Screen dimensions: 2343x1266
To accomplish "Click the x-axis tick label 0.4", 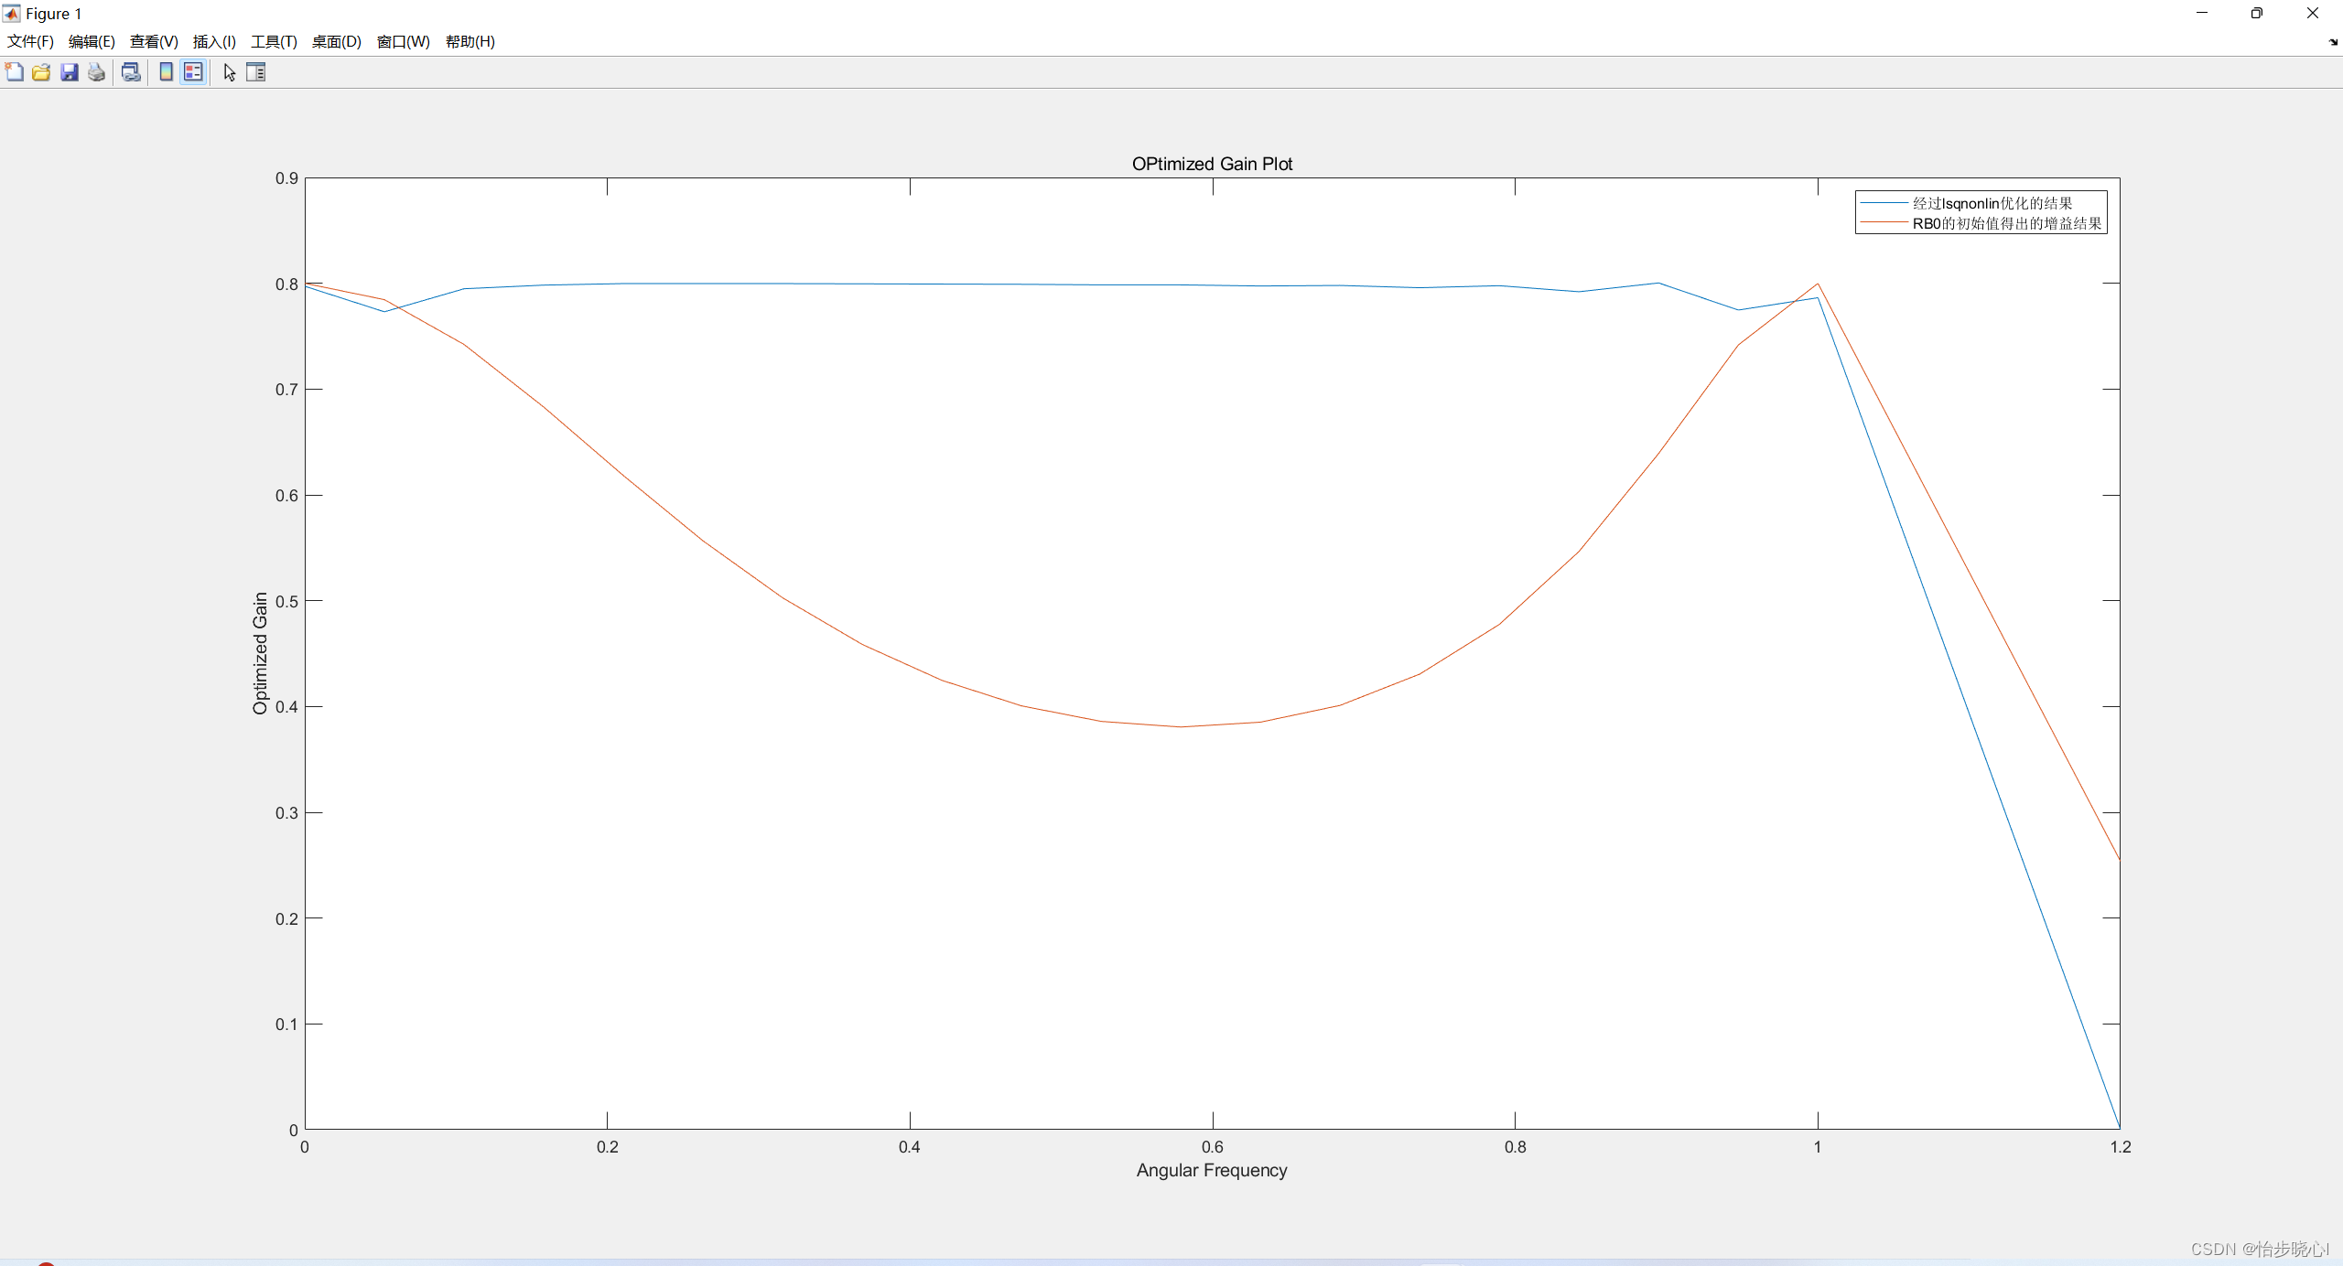I will coord(910,1147).
